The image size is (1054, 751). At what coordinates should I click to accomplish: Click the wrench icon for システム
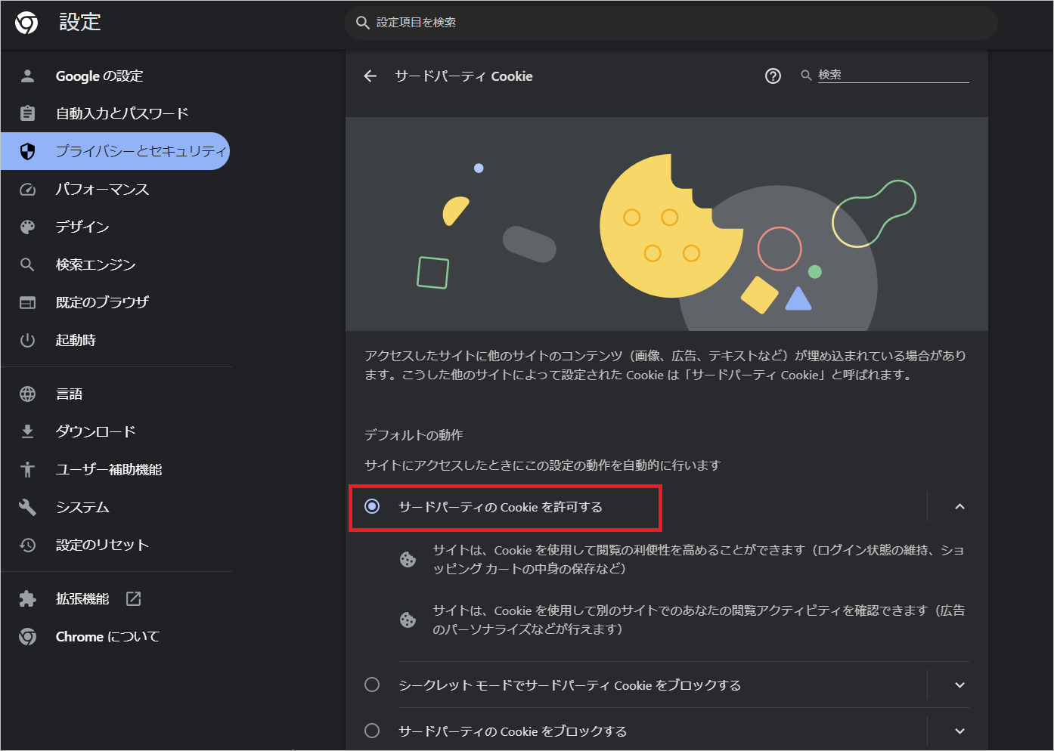28,507
